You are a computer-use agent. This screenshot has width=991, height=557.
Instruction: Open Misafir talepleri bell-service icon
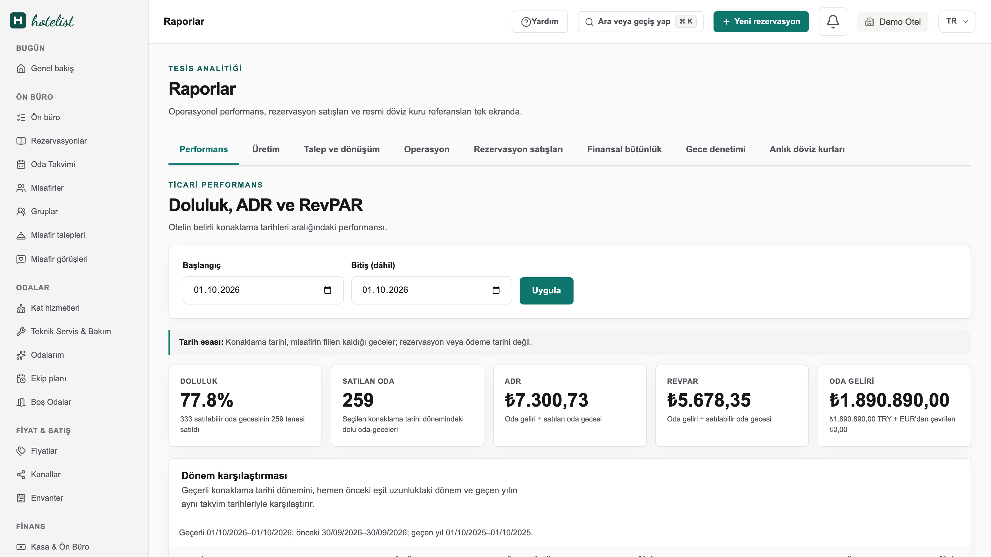click(21, 235)
